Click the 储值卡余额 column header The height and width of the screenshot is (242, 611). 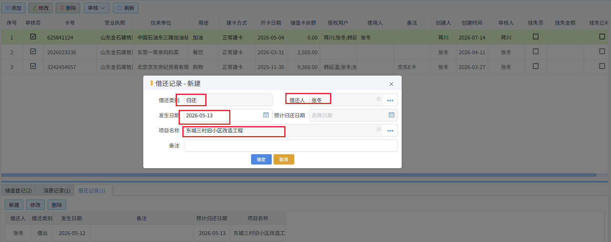click(x=303, y=23)
